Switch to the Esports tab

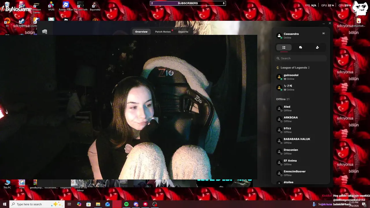coord(183,32)
